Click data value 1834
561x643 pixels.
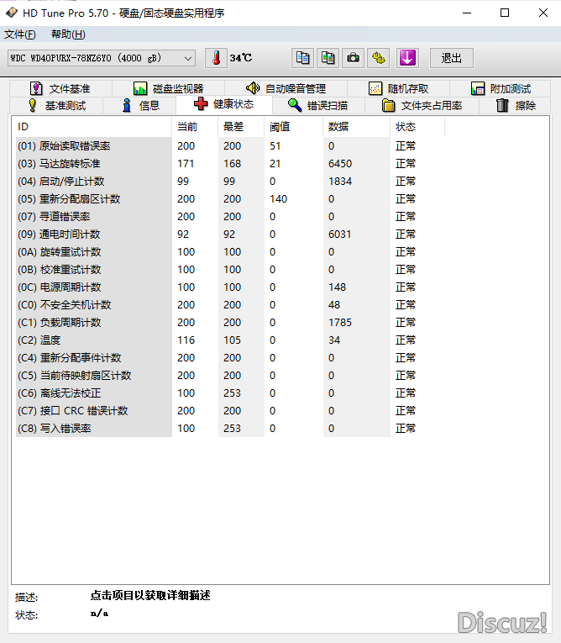click(x=340, y=182)
